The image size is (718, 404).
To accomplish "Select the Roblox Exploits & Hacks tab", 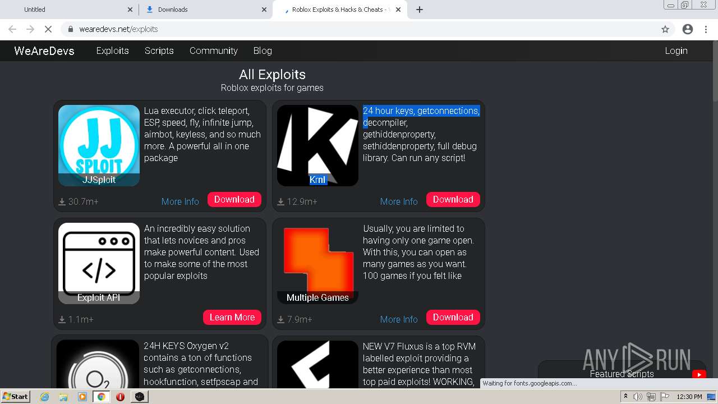I will click(339, 10).
